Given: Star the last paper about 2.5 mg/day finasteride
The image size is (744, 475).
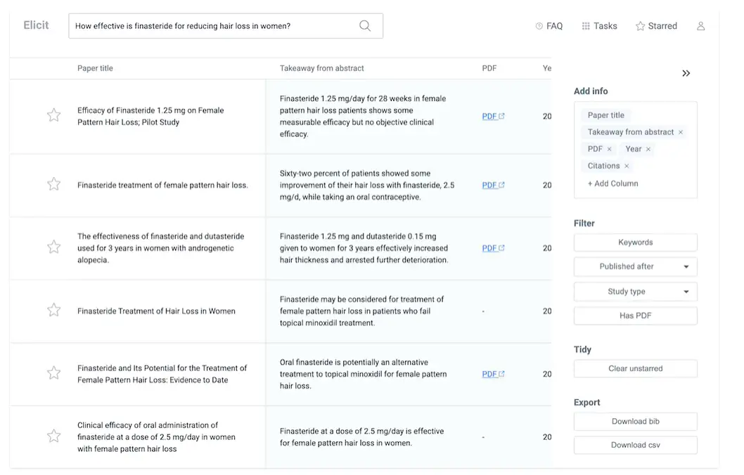Looking at the screenshot, I should click(54, 436).
